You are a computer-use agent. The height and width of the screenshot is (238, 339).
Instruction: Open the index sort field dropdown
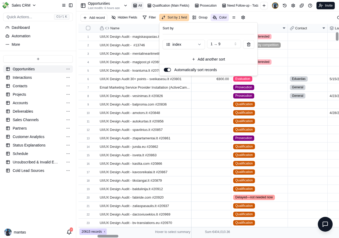click(x=184, y=44)
